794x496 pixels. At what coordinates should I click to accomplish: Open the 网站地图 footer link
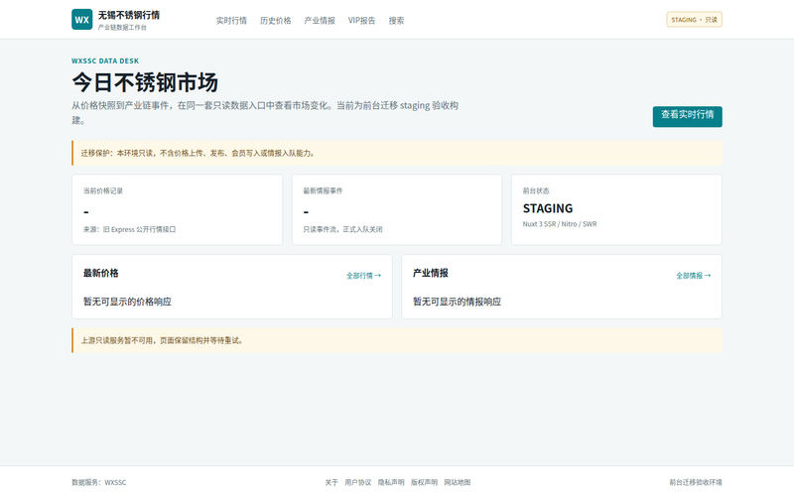(458, 482)
